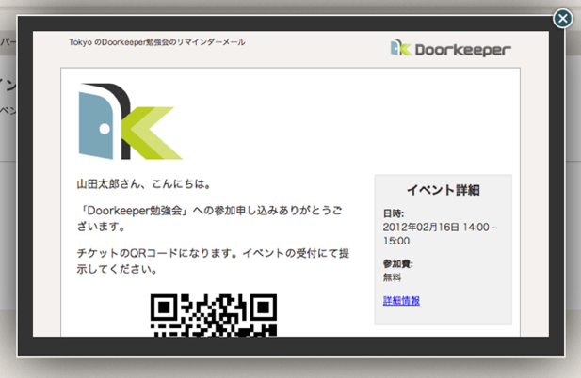The width and height of the screenshot is (581, 378).
Task: Click the ticket QR code image
Action: 214,315
